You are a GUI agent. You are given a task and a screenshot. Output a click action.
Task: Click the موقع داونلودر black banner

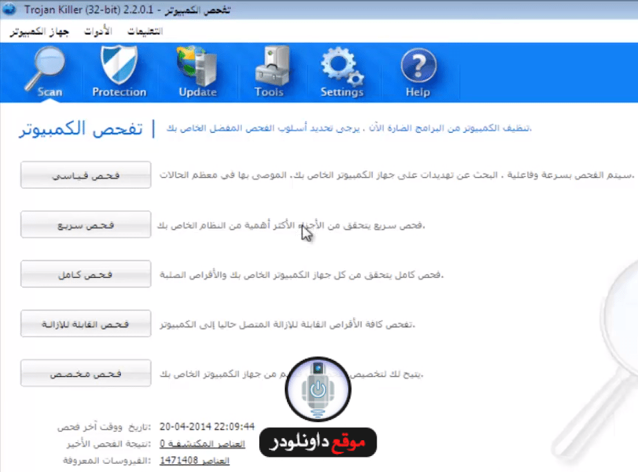click(319, 442)
